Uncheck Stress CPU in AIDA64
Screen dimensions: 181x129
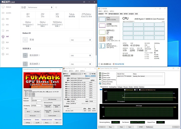(x=102, y=73)
